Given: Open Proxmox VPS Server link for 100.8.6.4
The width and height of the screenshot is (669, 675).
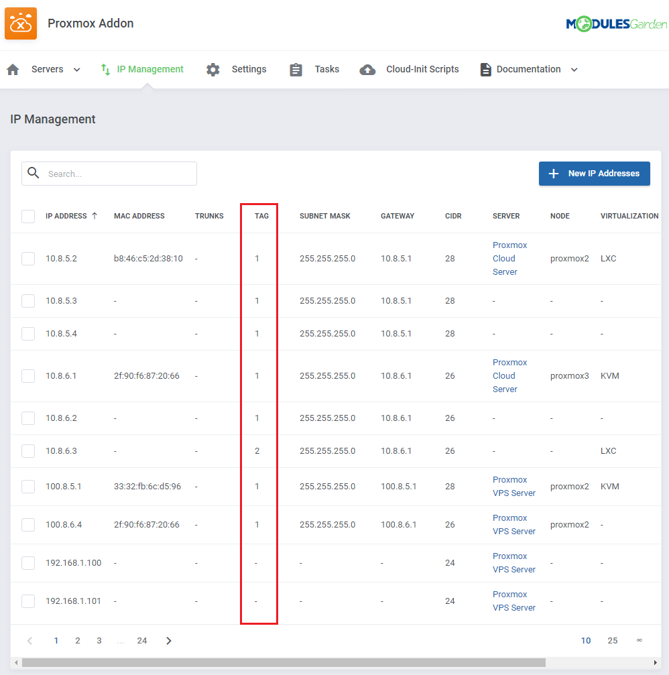Looking at the screenshot, I should 514,525.
